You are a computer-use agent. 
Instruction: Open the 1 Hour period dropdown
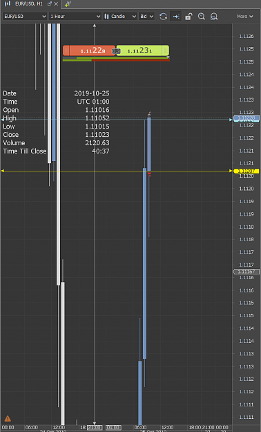[75, 17]
